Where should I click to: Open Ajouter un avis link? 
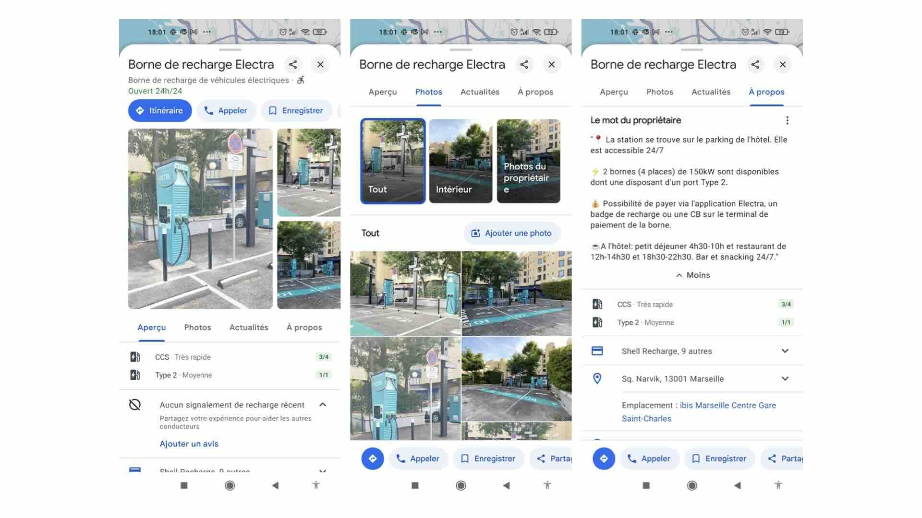189,444
